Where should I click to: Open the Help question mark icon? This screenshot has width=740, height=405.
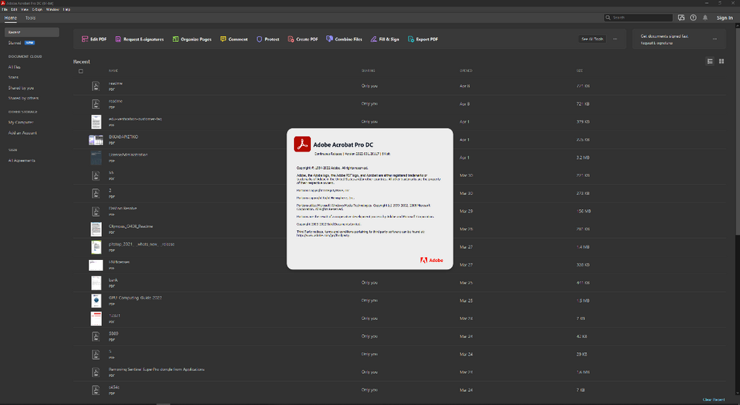pyautogui.click(x=693, y=17)
